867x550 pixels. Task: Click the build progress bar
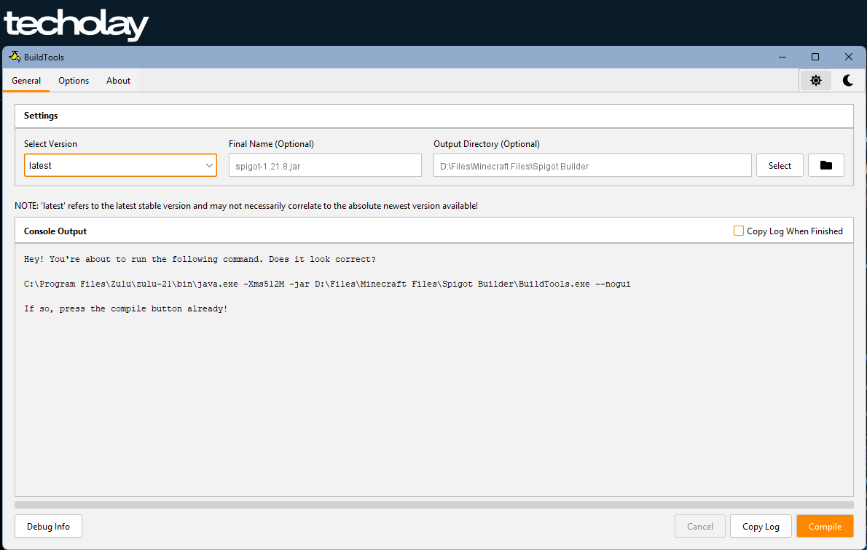tap(434, 505)
